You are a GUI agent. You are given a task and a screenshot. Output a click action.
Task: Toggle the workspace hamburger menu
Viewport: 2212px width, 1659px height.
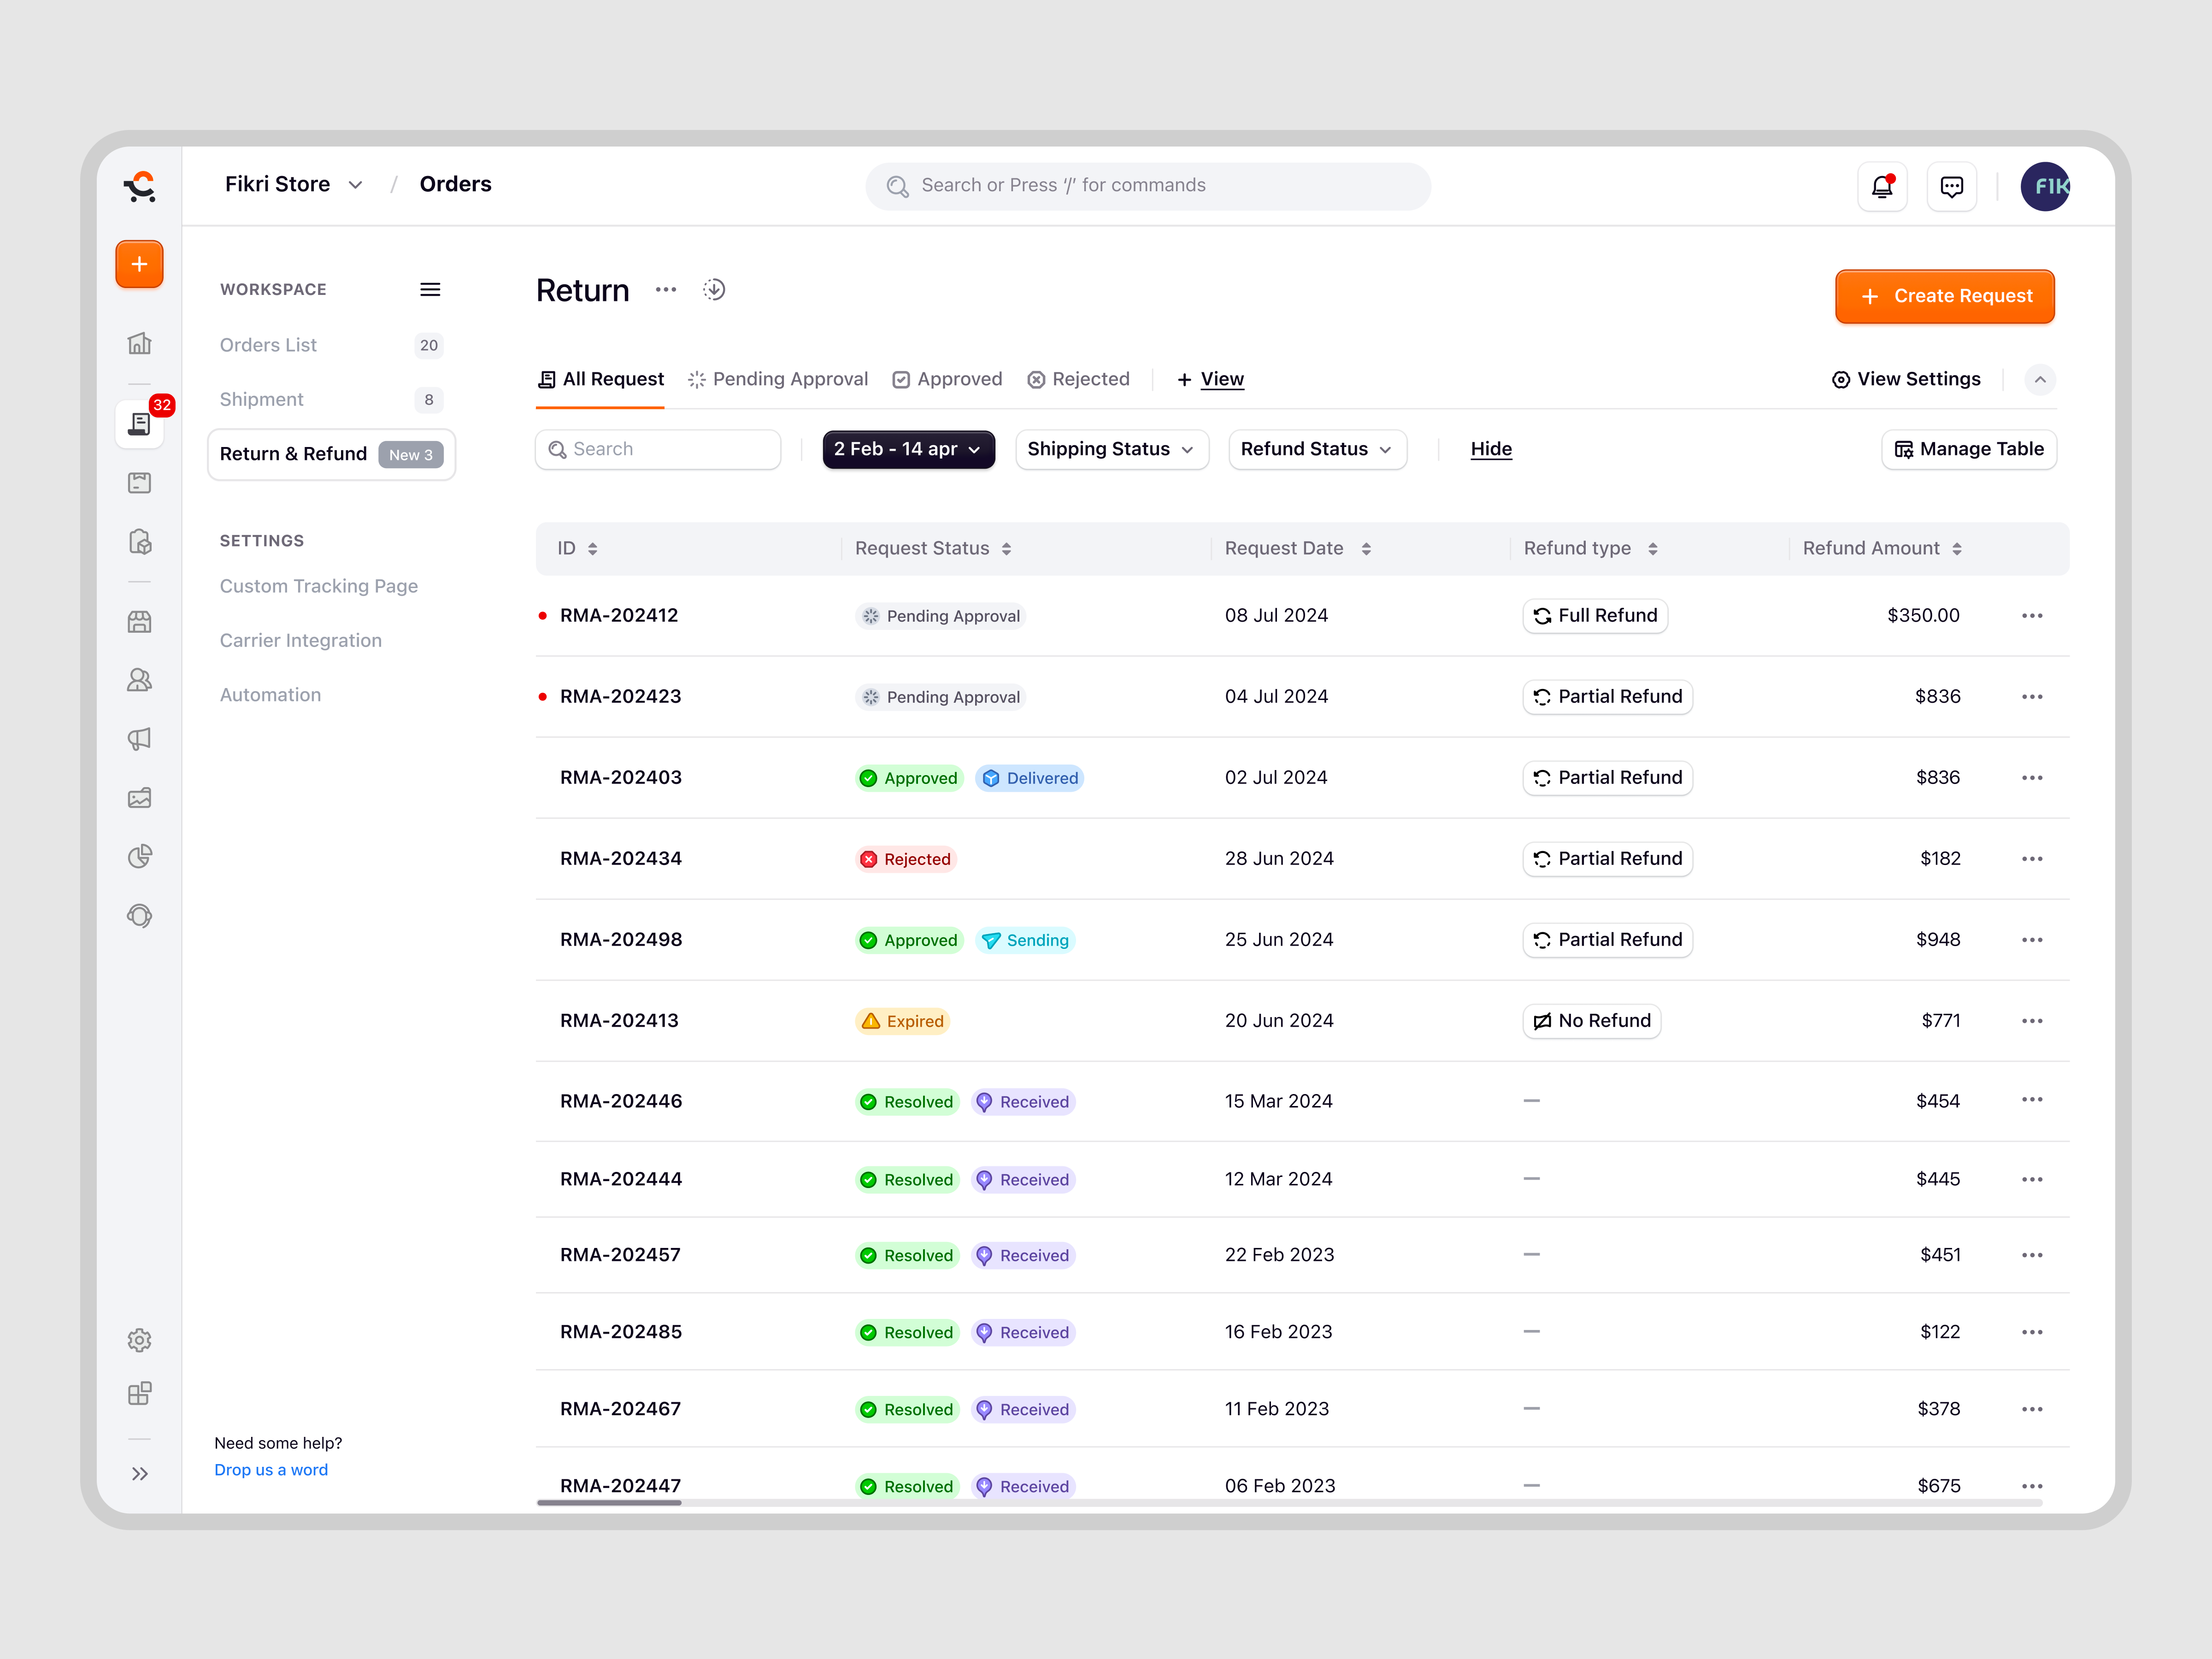(430, 290)
